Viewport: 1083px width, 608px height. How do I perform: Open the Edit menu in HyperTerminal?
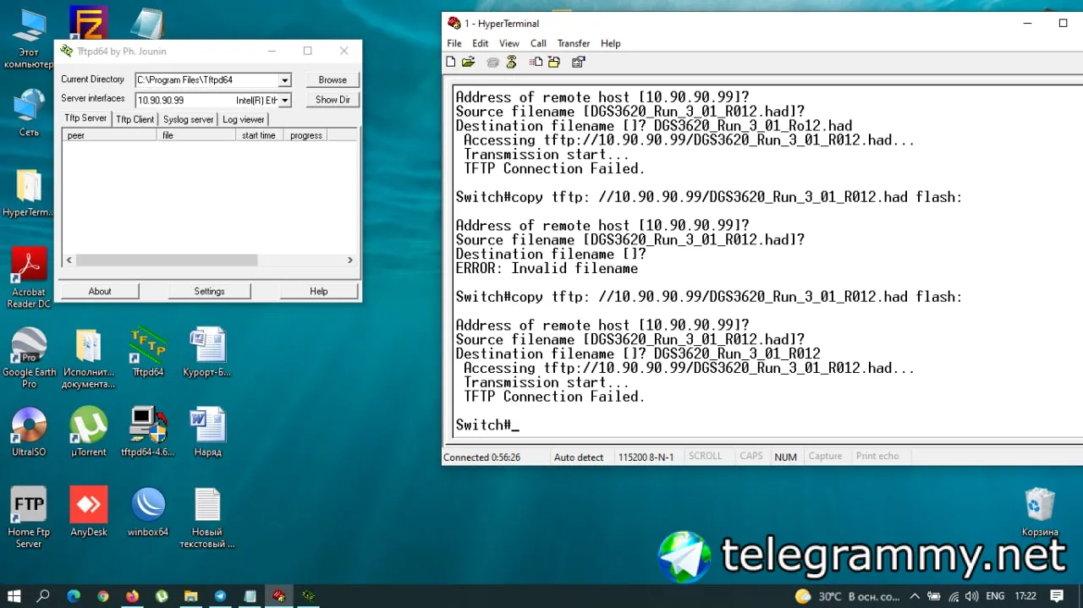(481, 43)
